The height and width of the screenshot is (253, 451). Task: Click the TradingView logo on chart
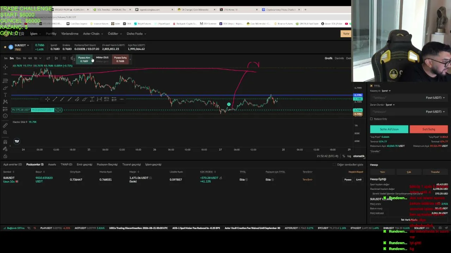pyautogui.click(x=17, y=141)
